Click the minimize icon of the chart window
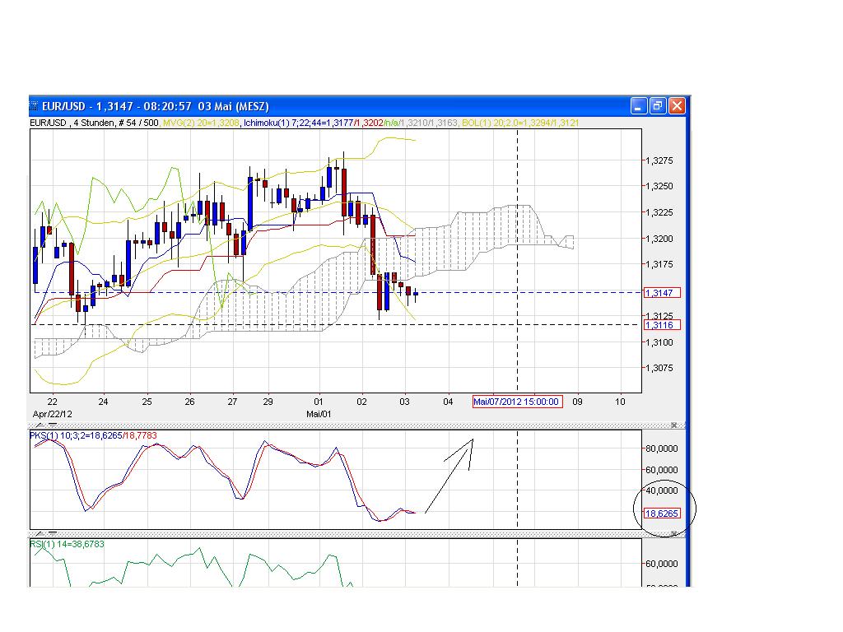This screenshot has height=632, width=843. coord(638,106)
